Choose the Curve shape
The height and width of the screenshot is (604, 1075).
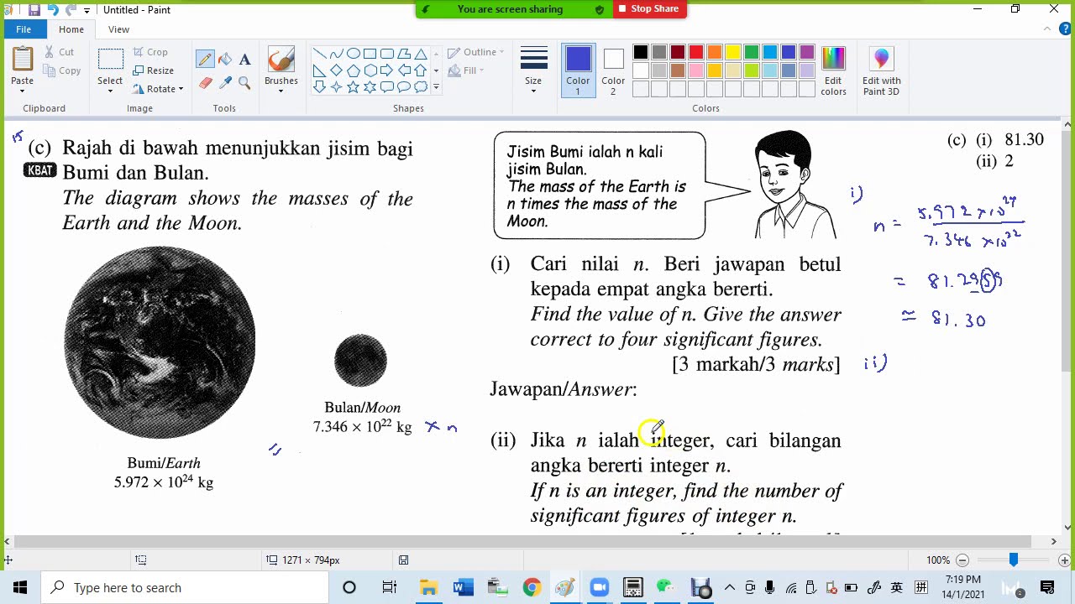pos(336,54)
